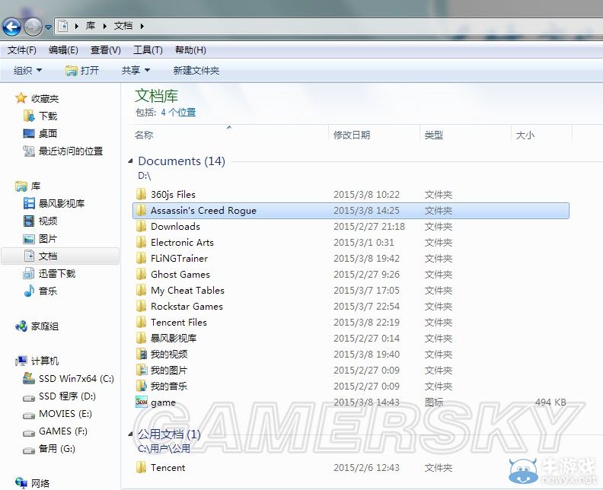The height and width of the screenshot is (490, 603).
Task: Select the FLiNGTrainer folder icon
Action: click(x=141, y=258)
